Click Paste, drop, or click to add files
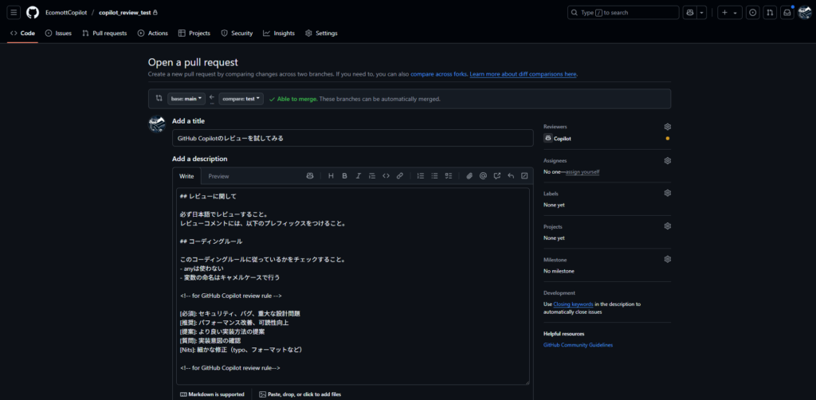 coord(300,394)
